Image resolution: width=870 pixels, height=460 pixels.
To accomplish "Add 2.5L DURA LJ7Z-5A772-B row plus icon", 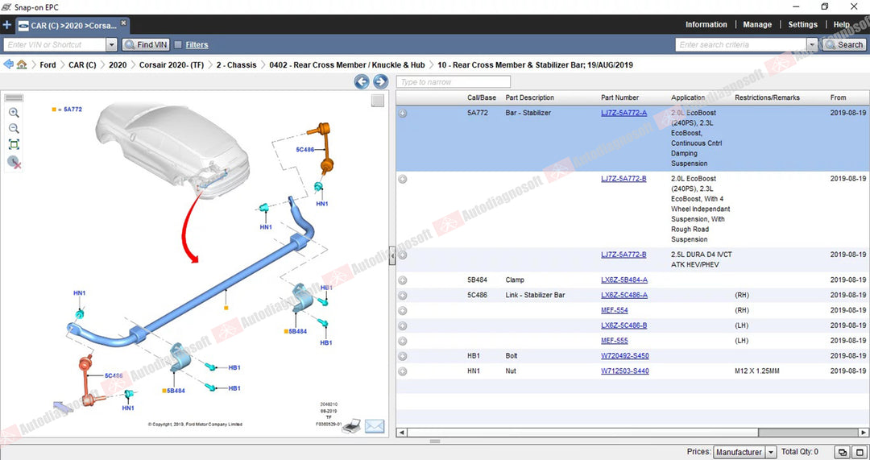I will pos(403,255).
